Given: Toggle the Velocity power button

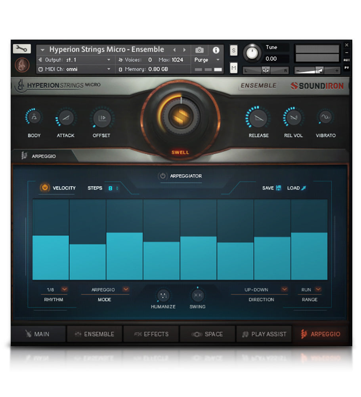Looking at the screenshot, I should click(45, 188).
